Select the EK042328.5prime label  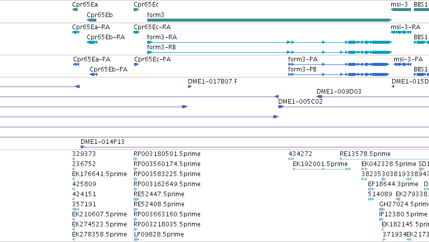(x=389, y=164)
